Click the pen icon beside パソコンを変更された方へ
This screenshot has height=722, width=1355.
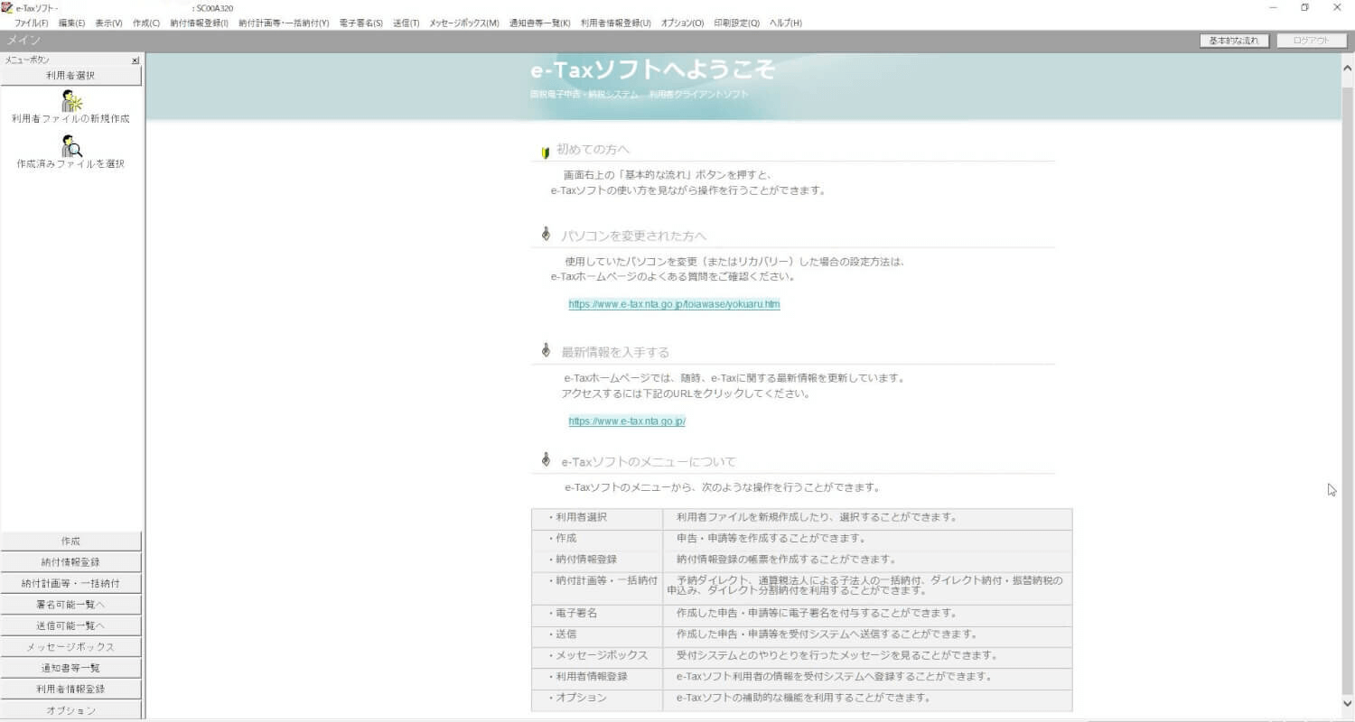click(x=545, y=235)
